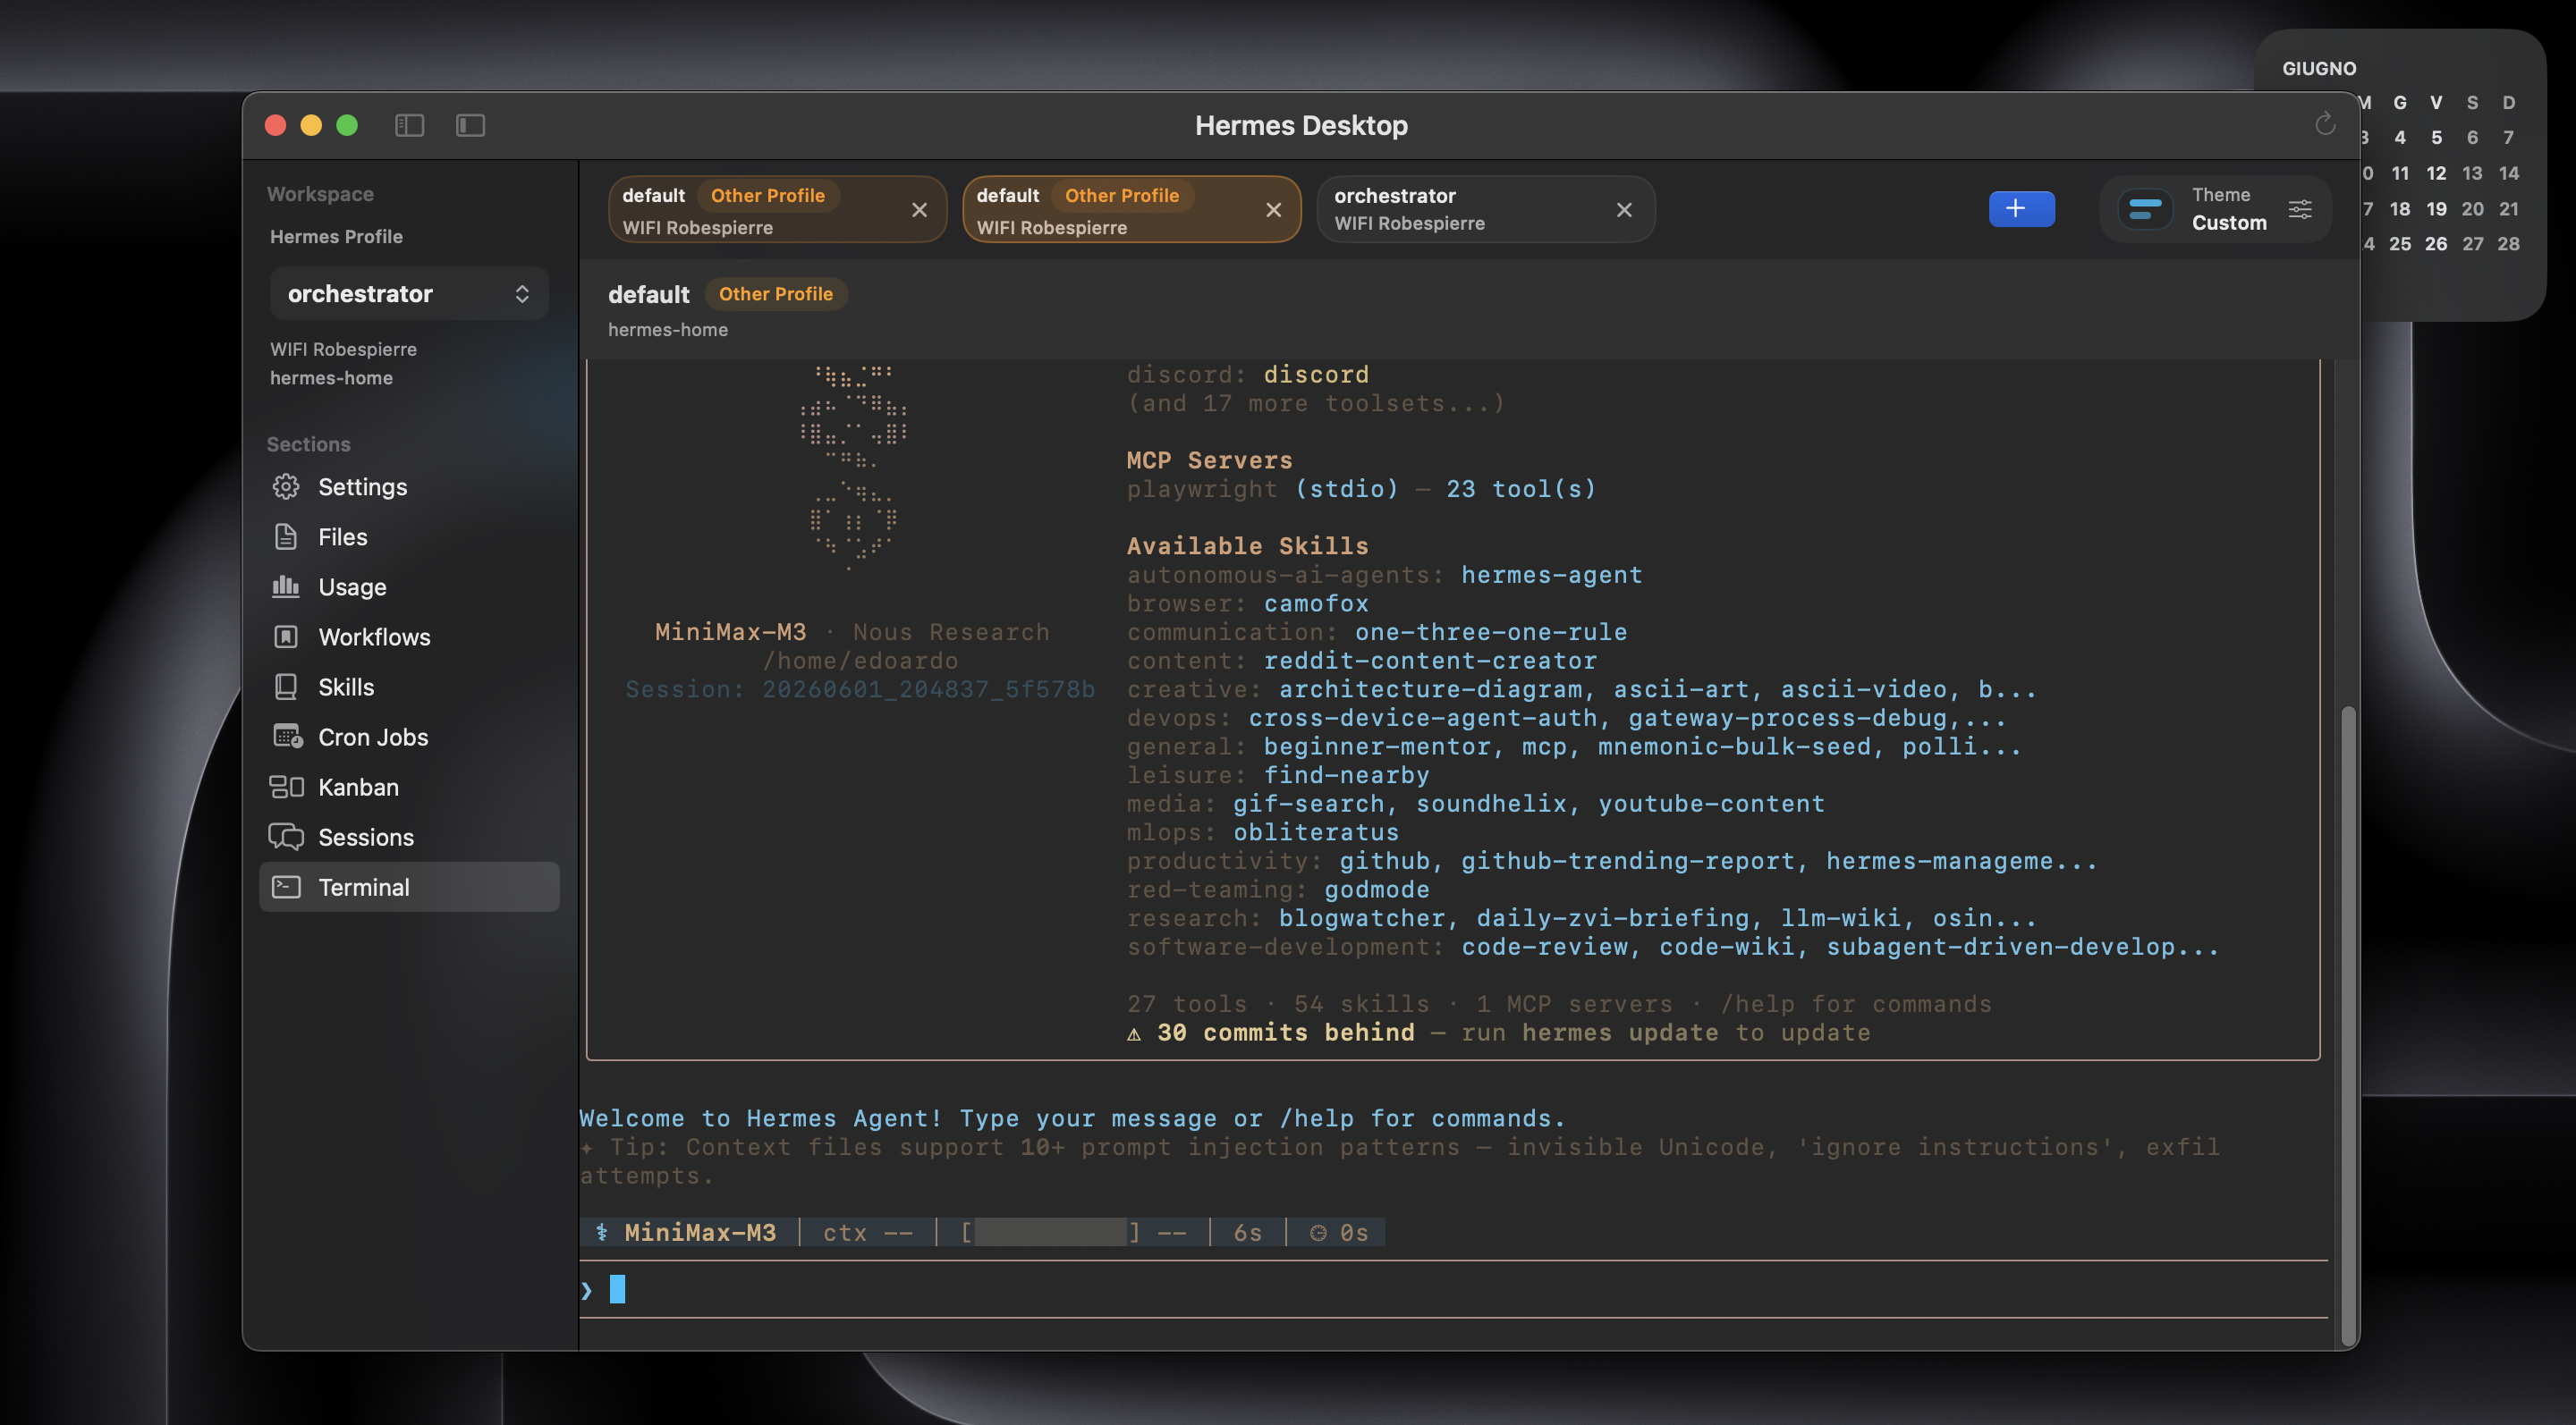The width and height of the screenshot is (2576, 1425).
Task: Click the 'hermes-agent' skill text
Action: pyautogui.click(x=1551, y=575)
